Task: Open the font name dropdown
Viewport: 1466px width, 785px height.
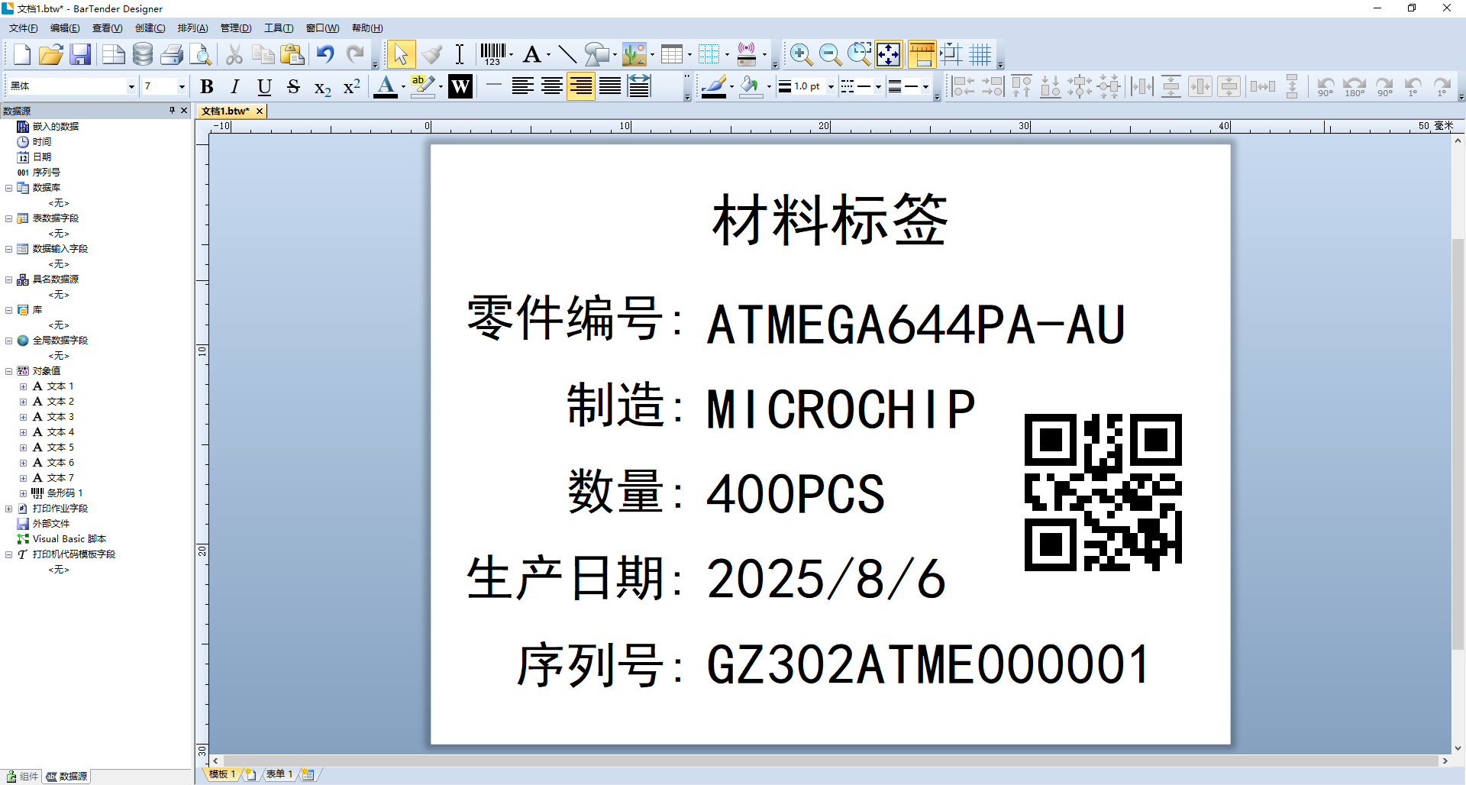Action: 131,86
